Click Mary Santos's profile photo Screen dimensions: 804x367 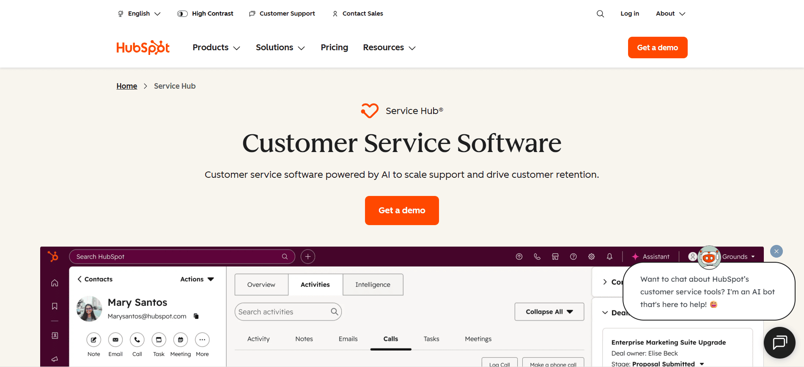click(89, 309)
